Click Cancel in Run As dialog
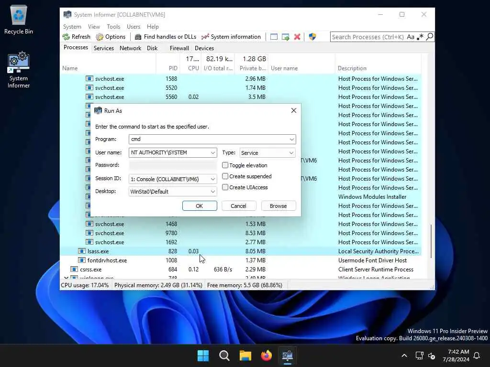The height and width of the screenshot is (367, 490). click(x=239, y=206)
